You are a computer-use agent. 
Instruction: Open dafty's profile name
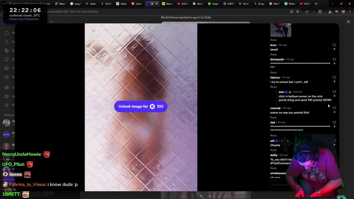tap(274, 155)
